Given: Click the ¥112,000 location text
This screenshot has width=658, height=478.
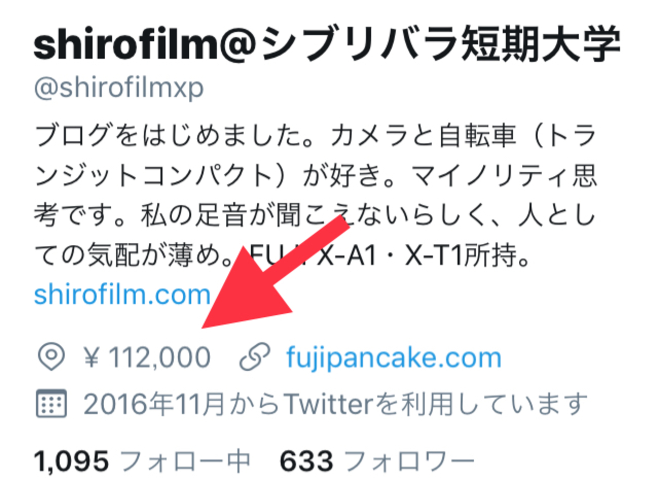Looking at the screenshot, I should pyautogui.click(x=147, y=357).
